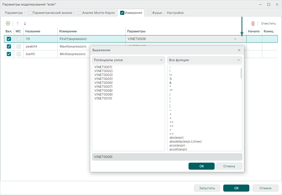
Task: Switch to the Настройки tab
Action: tap(175, 13)
